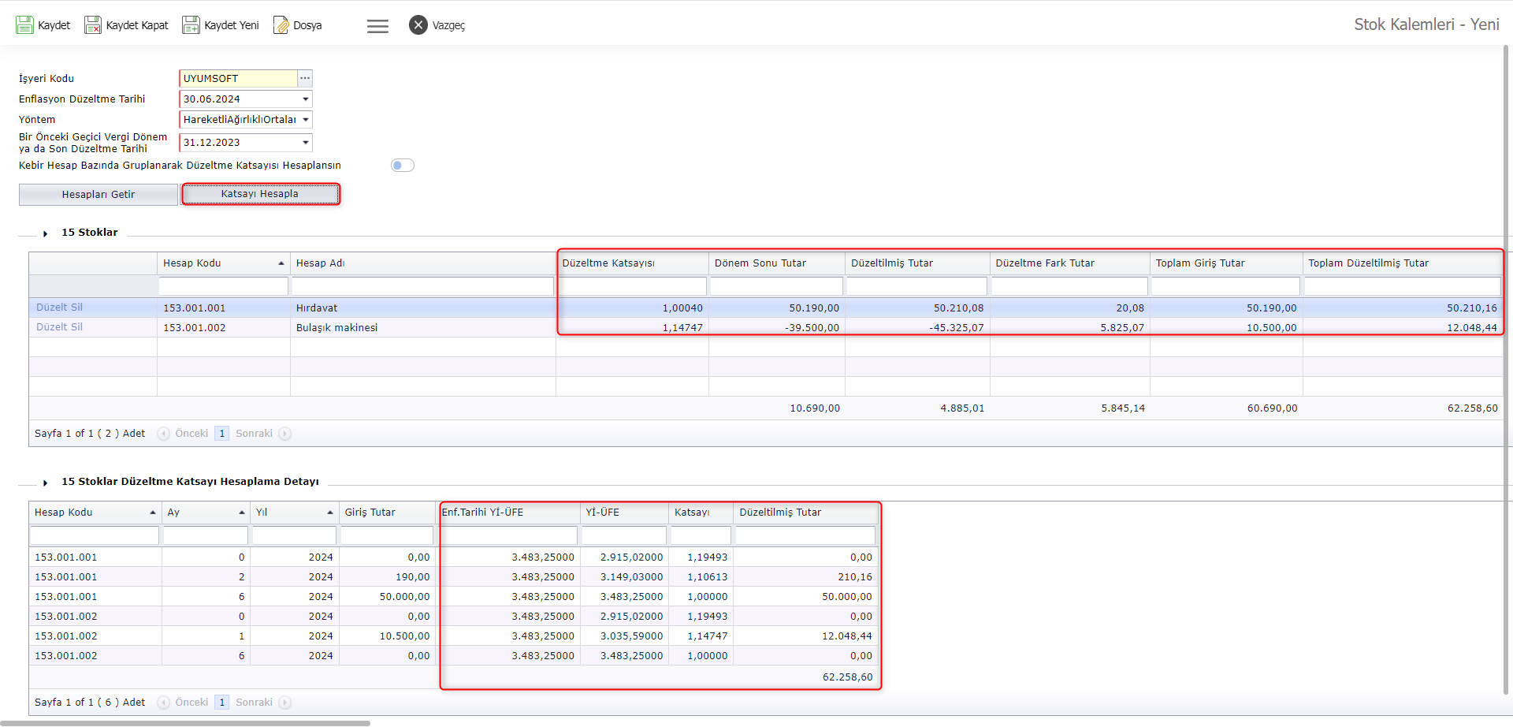Sort detail grid by Hesap Kodu header

pyautogui.click(x=95, y=513)
